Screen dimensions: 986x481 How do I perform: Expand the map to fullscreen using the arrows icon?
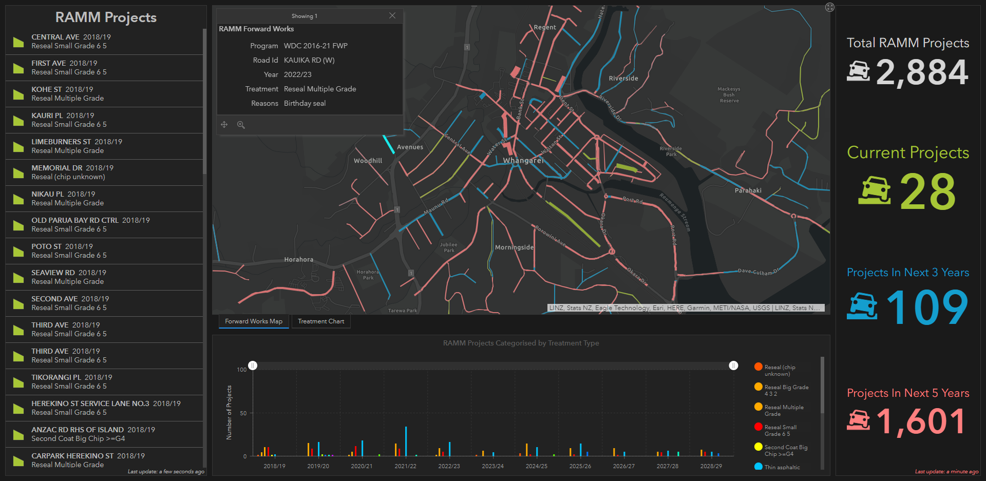(x=829, y=7)
